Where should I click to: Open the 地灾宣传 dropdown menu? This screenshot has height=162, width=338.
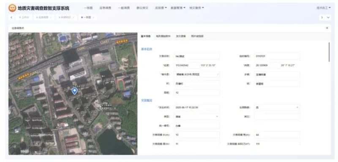[x=196, y=8]
